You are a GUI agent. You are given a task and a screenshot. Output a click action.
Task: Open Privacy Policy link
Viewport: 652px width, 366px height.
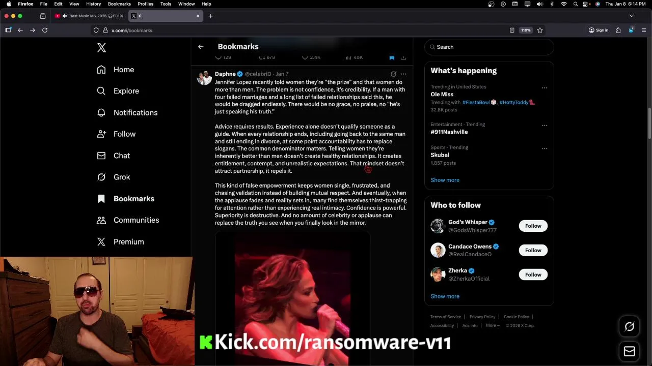click(482, 317)
